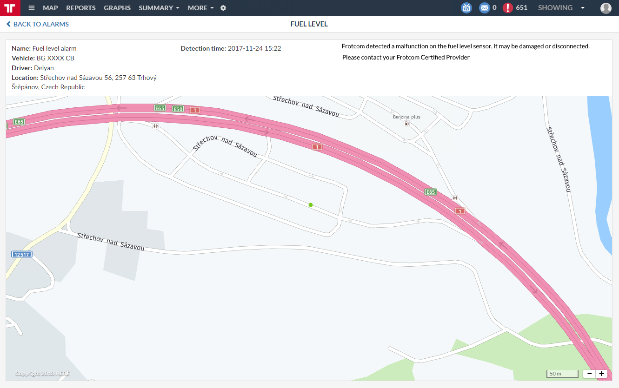Expand the SUMMARY dropdown menu
The width and height of the screenshot is (619, 388).
[x=159, y=8]
